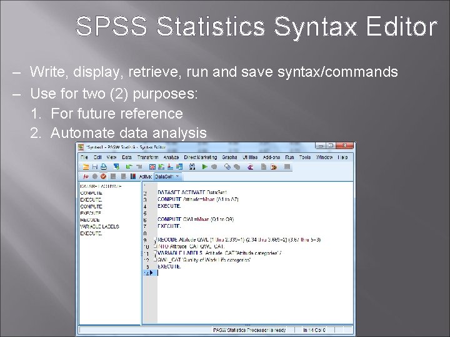Open the Utilities menu

point(250,157)
